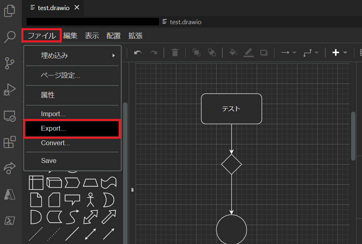Open the 配置 menu
The width and height of the screenshot is (362, 244).
click(113, 36)
